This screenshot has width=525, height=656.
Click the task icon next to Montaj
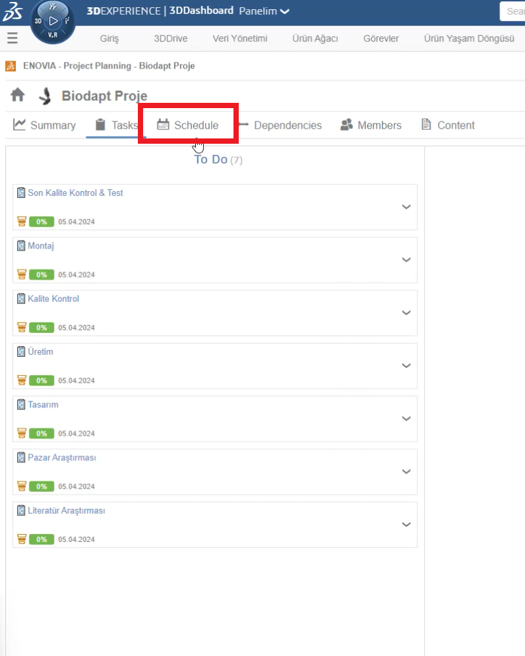coord(21,246)
